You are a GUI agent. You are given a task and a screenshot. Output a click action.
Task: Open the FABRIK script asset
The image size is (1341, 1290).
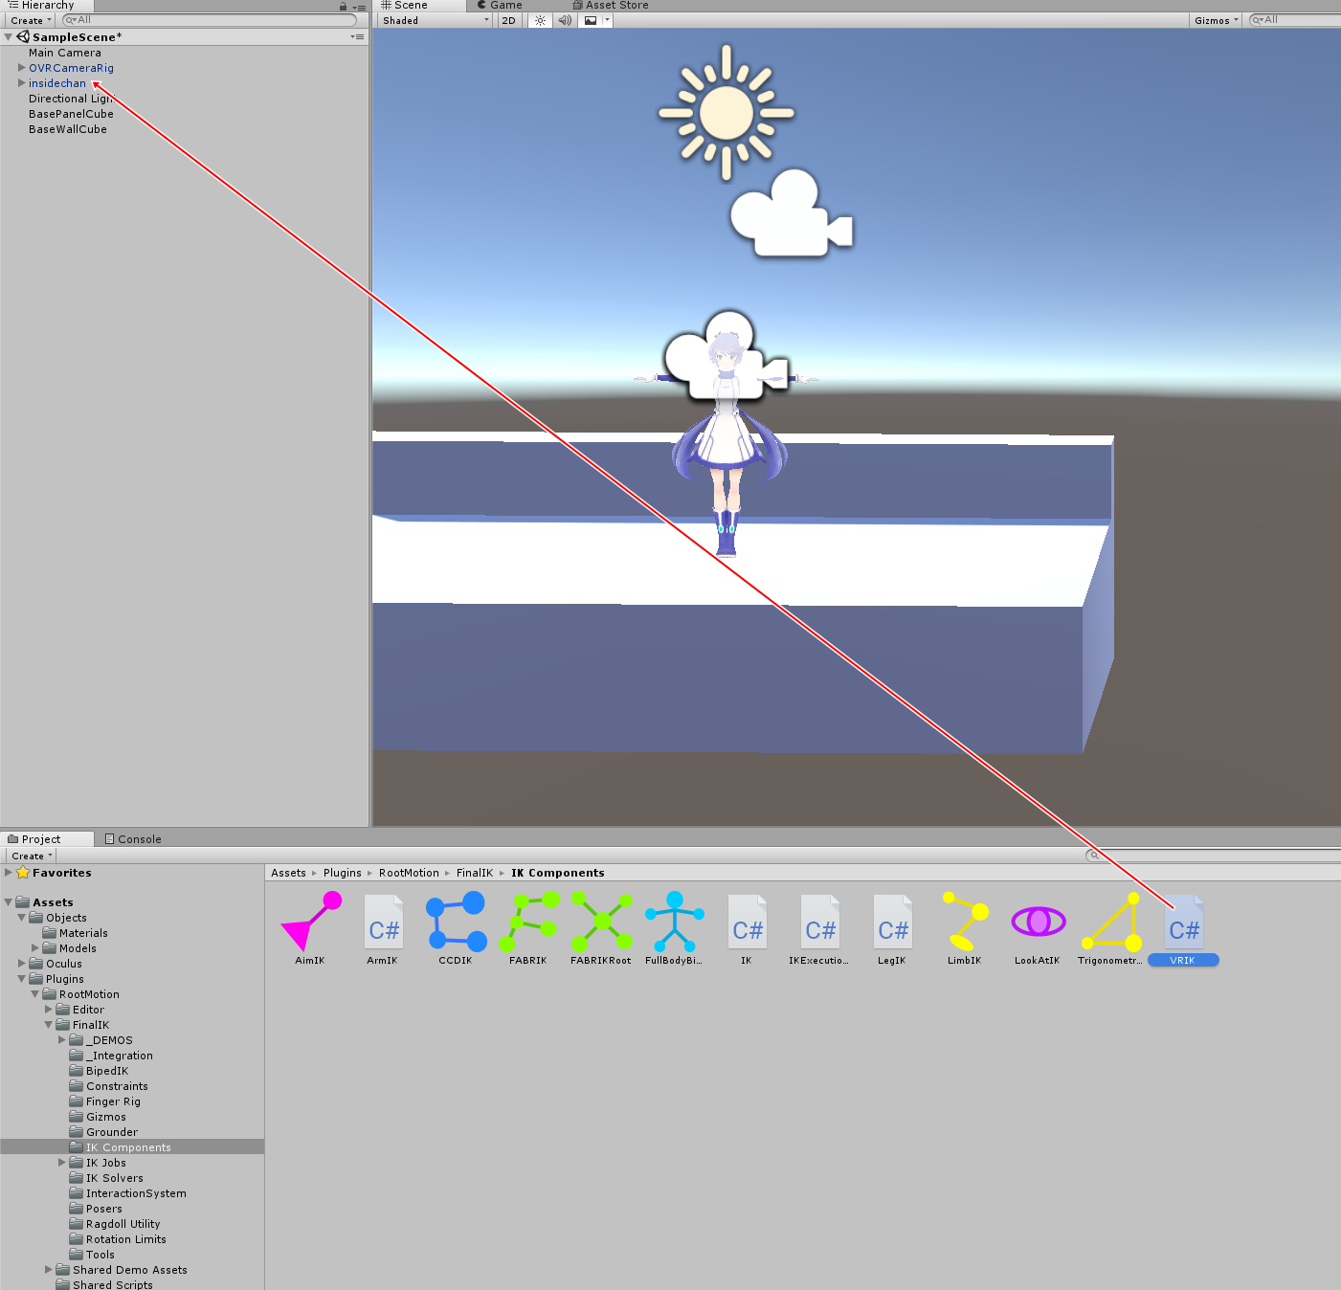point(527,922)
